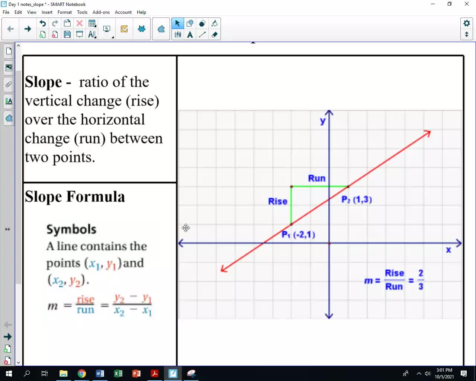Viewport: 476px width, 381px height.
Task: Undo the last action
Action: (42, 23)
